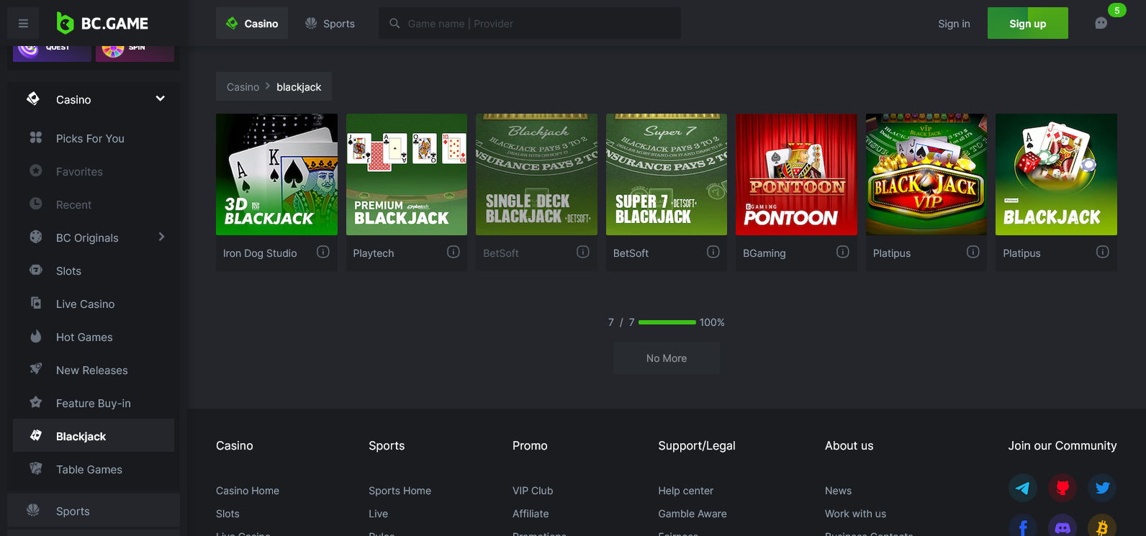Go to Slots in sidebar
The height and width of the screenshot is (536, 1146).
point(94,271)
